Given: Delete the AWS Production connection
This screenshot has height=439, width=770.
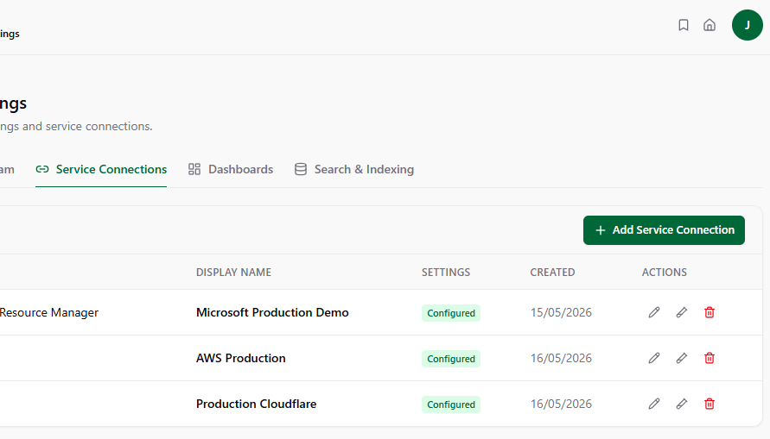Looking at the screenshot, I should tap(710, 358).
